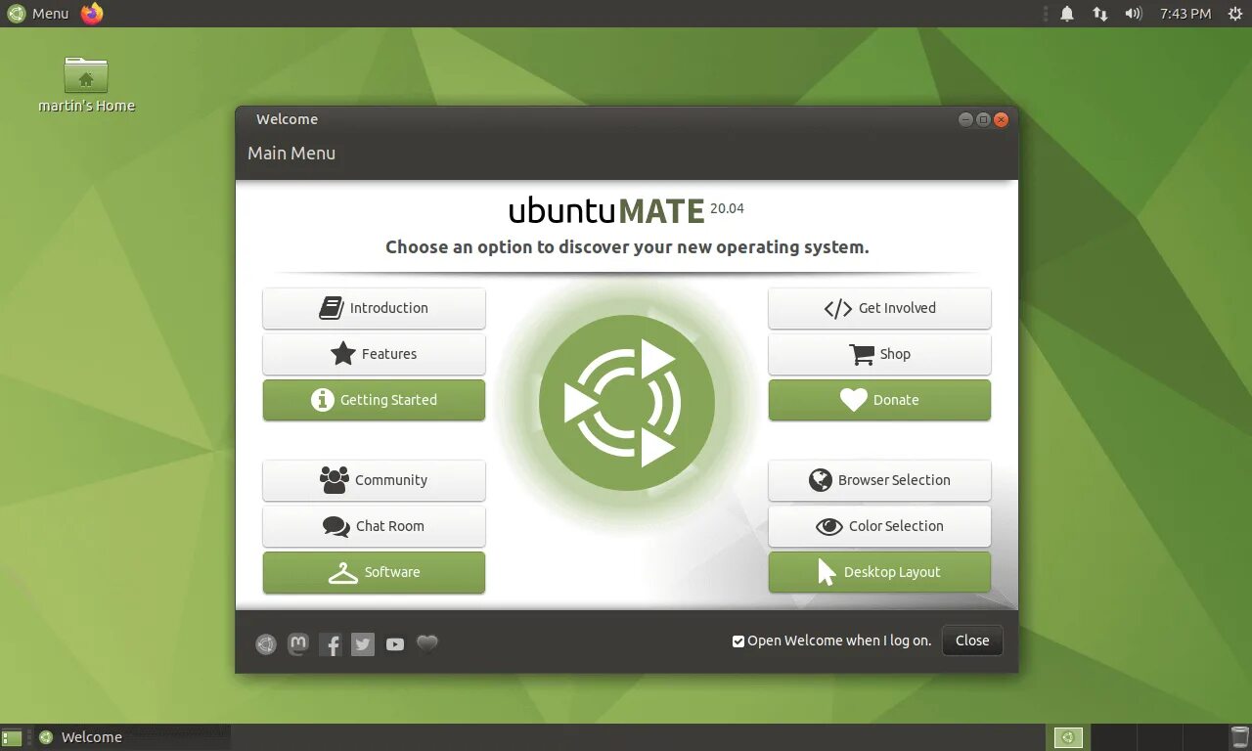Click the Donate button
Image resolution: width=1252 pixels, height=751 pixels.
879,400
